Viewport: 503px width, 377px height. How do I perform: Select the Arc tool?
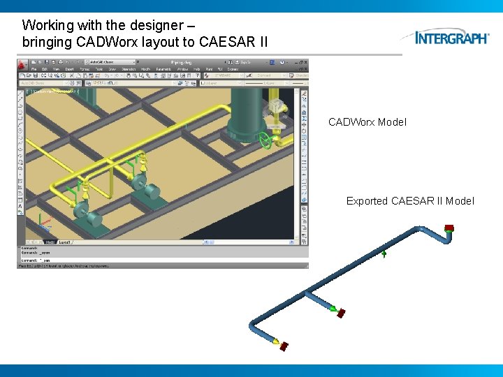pyautogui.click(x=20, y=125)
